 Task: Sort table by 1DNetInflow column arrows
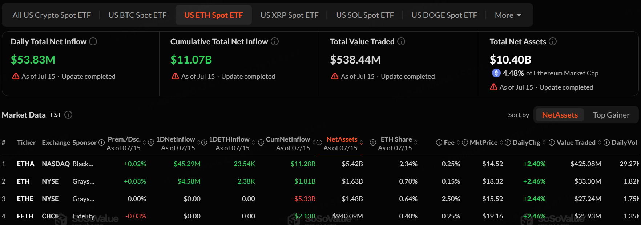click(199, 142)
